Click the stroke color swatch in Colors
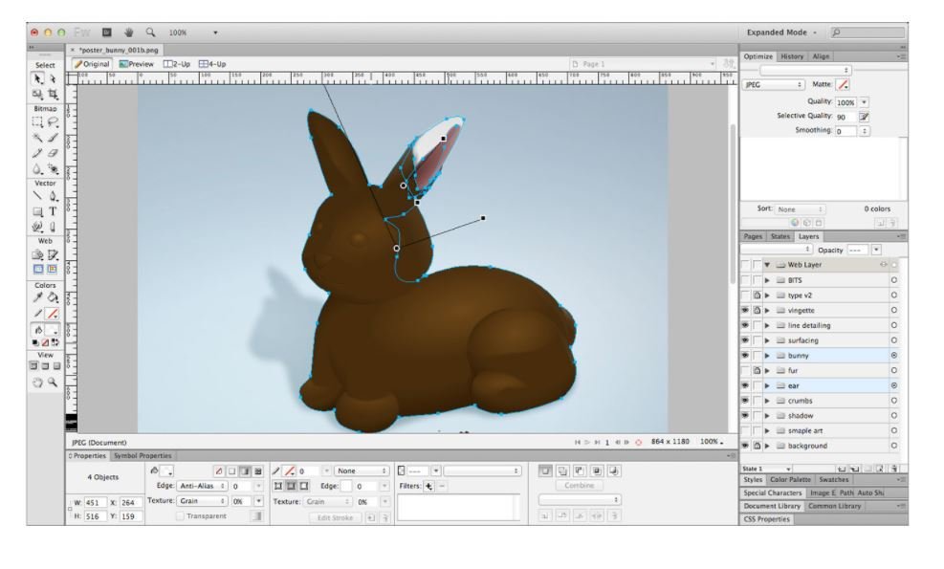The image size is (944, 569). click(53, 313)
